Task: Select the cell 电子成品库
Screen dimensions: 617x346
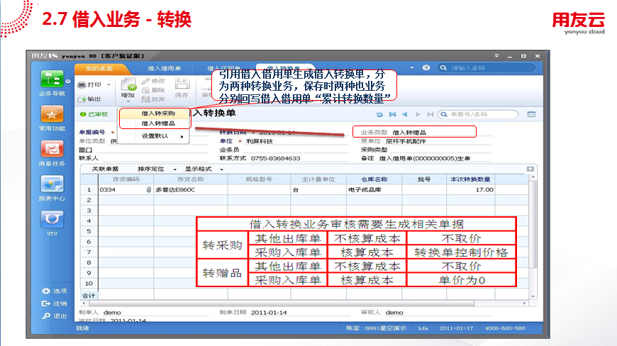Action: pos(374,189)
